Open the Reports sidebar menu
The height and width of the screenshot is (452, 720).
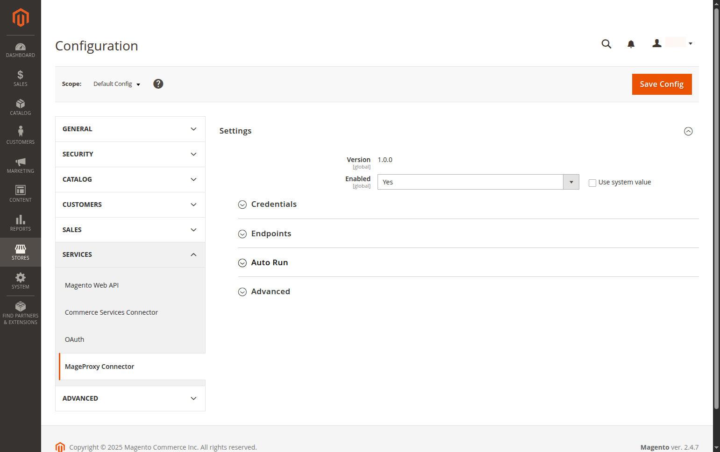tap(21, 223)
